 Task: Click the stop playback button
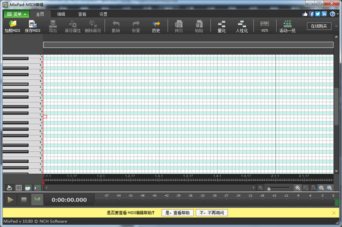[24, 200]
